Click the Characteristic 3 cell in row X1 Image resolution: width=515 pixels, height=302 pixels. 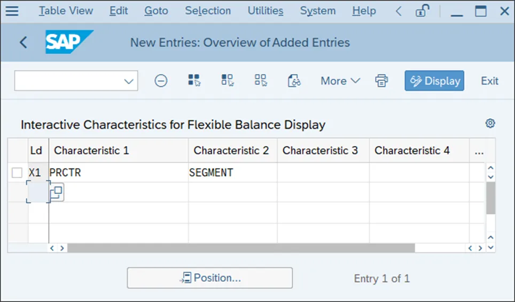click(323, 173)
